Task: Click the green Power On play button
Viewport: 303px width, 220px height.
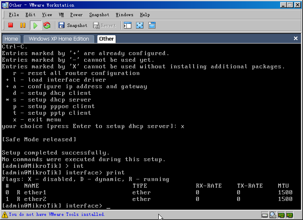Action: (35, 25)
